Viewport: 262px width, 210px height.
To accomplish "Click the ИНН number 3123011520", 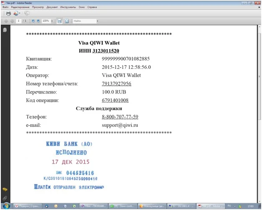I will pos(106,51).
